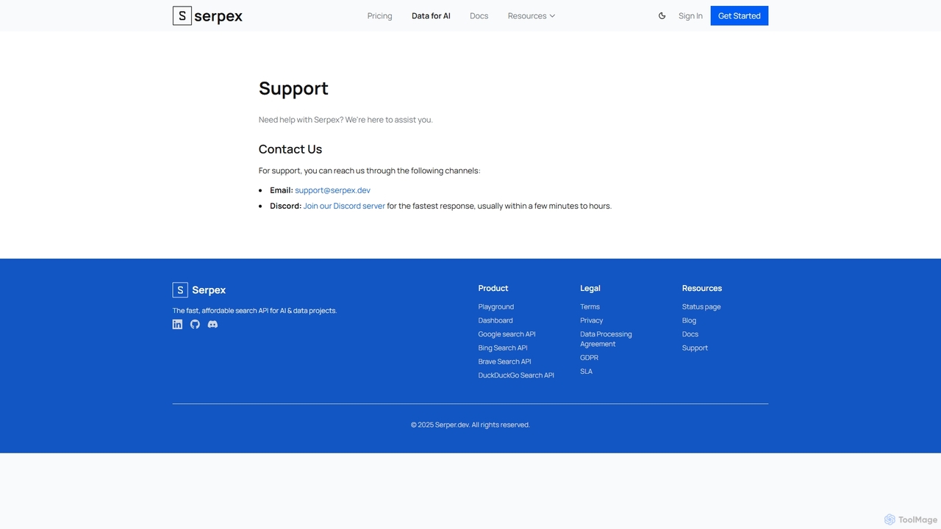Click the footer Resources column heading
Screen dimensions: 941x529
point(702,288)
